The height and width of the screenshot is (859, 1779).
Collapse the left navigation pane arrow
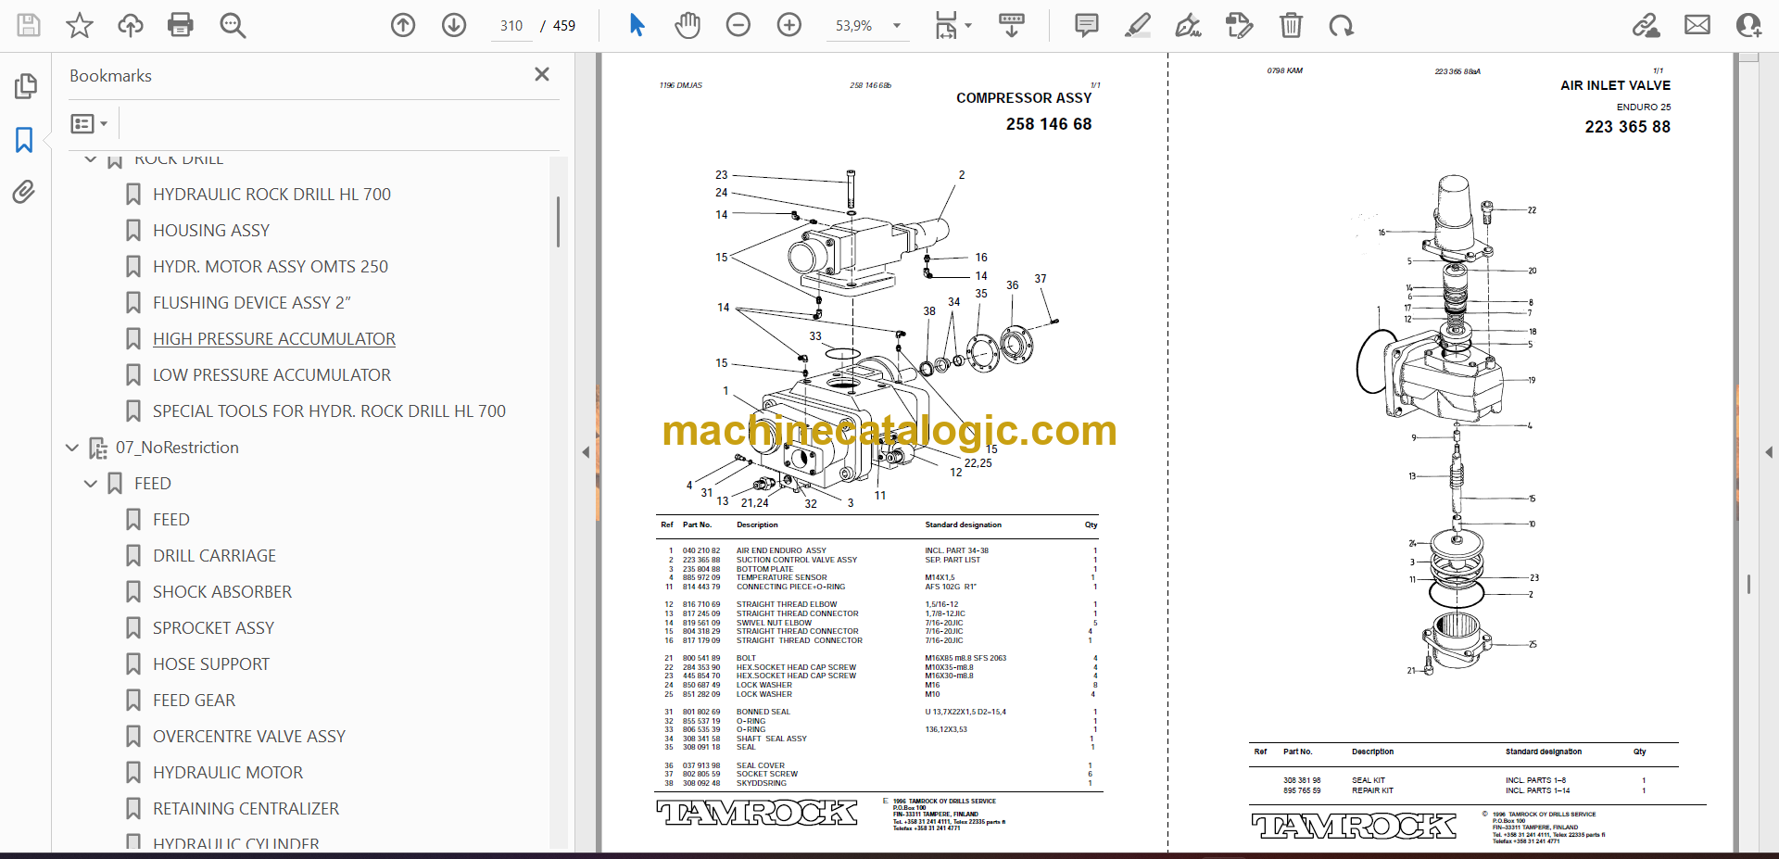586,452
